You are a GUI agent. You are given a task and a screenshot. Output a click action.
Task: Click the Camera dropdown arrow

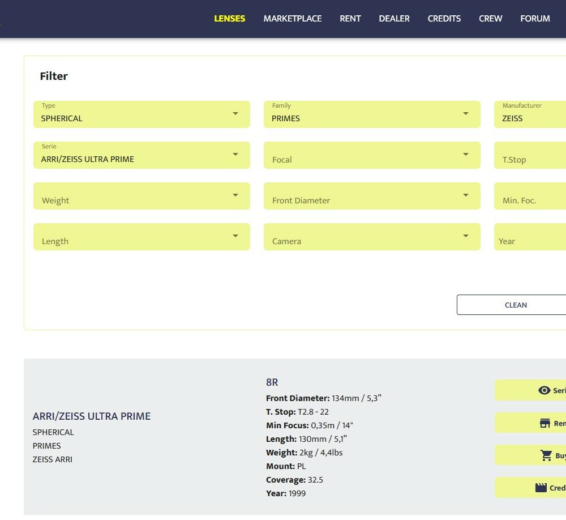[x=466, y=236]
